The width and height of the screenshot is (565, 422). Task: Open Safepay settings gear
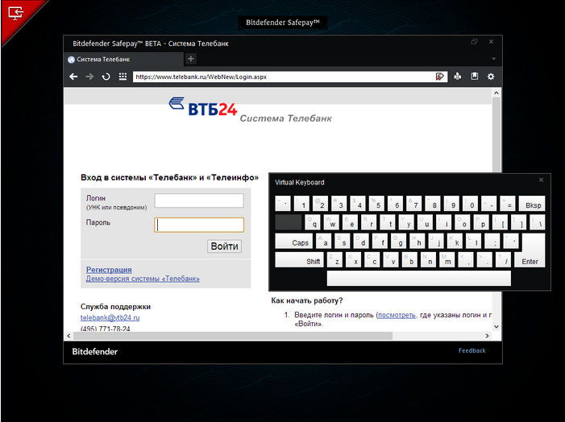click(x=491, y=77)
